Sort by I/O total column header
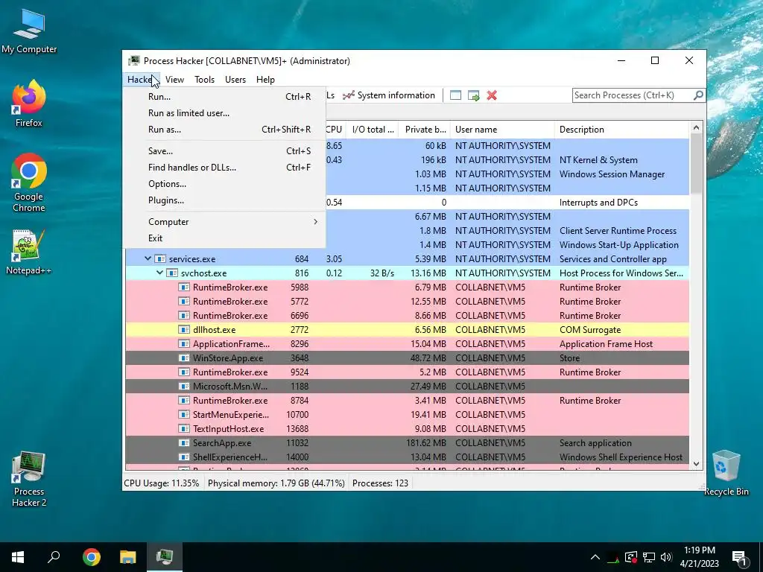Image resolution: width=763 pixels, height=572 pixels. tap(373, 130)
